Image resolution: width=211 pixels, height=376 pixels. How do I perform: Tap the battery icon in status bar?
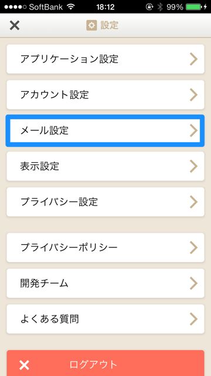194,6
